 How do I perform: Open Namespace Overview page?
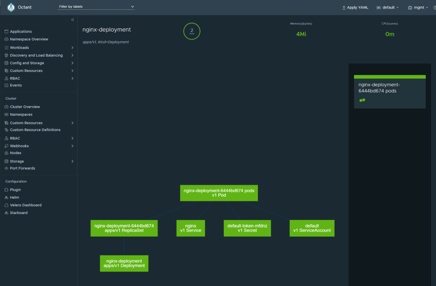tap(29, 39)
